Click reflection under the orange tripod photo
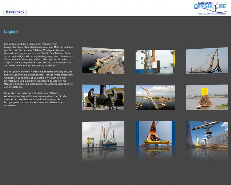The image size is (231, 185). click(x=155, y=153)
